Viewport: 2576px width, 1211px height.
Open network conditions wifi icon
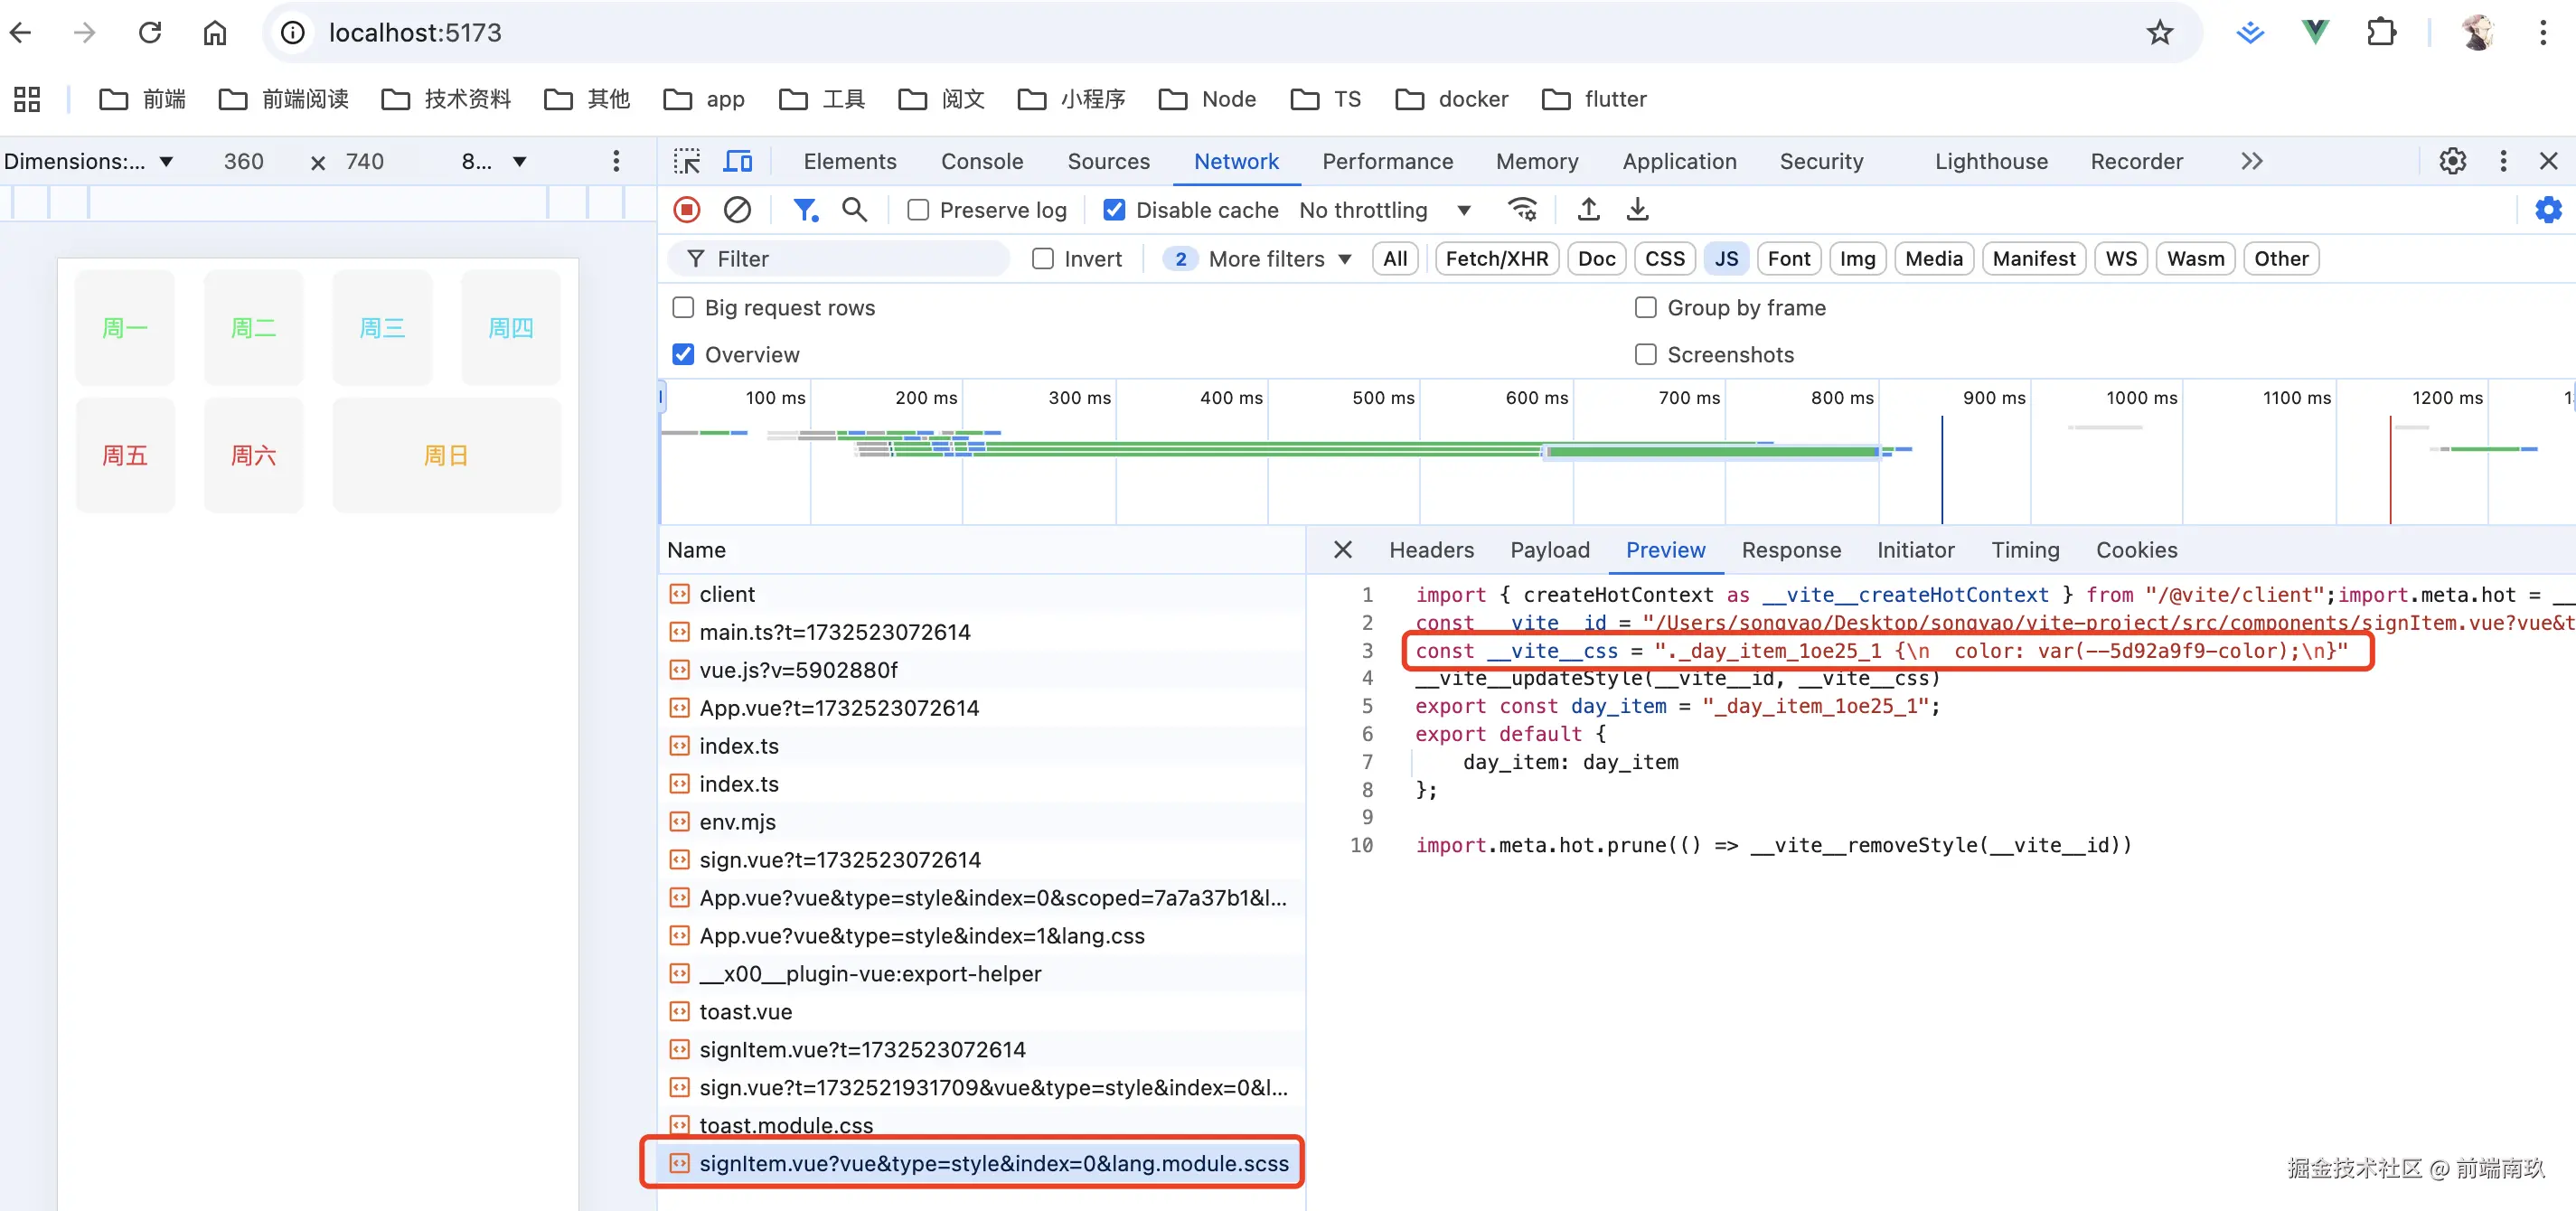pos(1522,210)
